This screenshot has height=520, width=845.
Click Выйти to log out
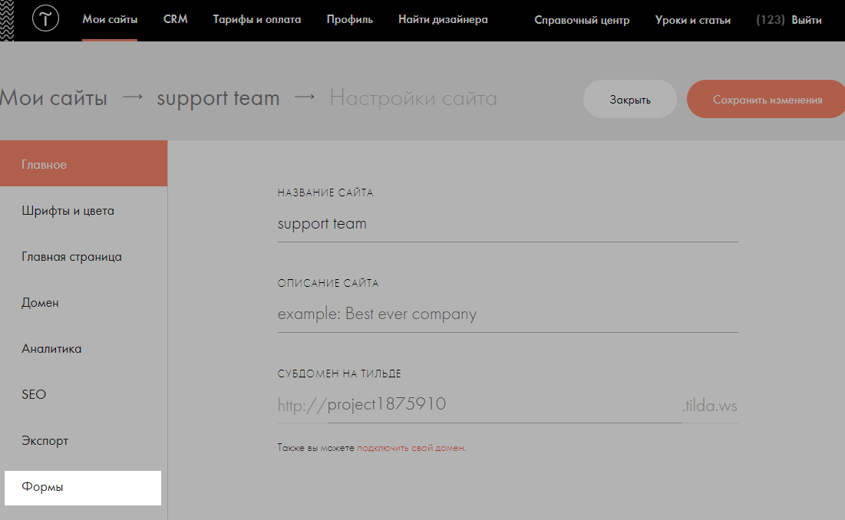pos(807,21)
